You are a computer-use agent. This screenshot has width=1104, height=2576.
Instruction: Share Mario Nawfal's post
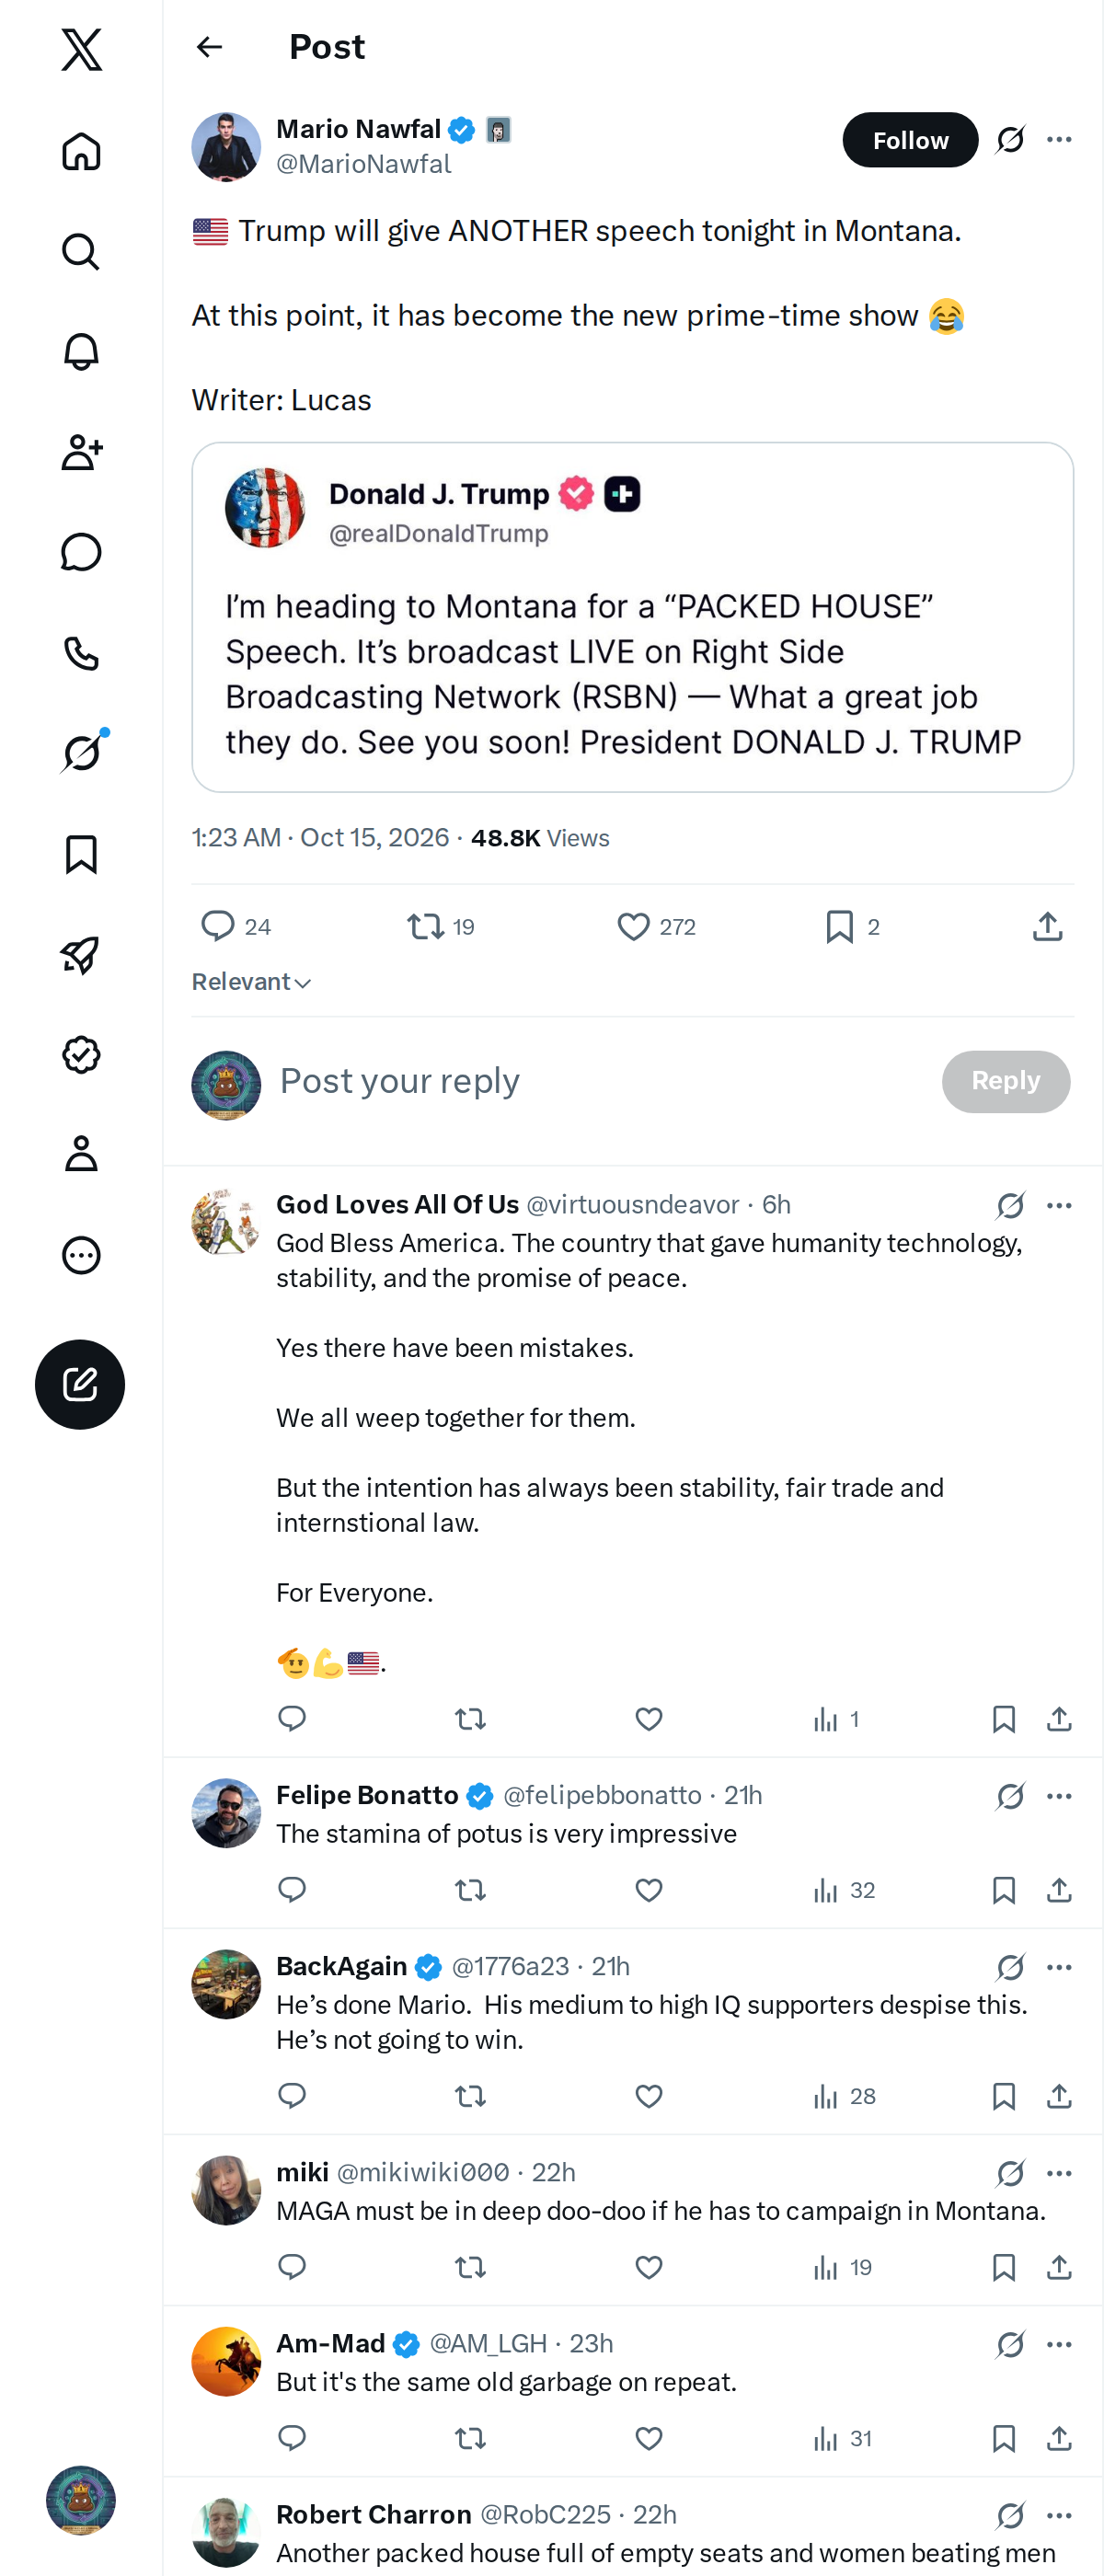(1047, 927)
